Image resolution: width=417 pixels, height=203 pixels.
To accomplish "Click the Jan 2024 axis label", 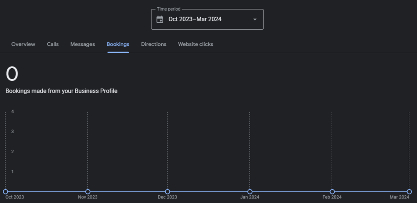I will 250,197.
